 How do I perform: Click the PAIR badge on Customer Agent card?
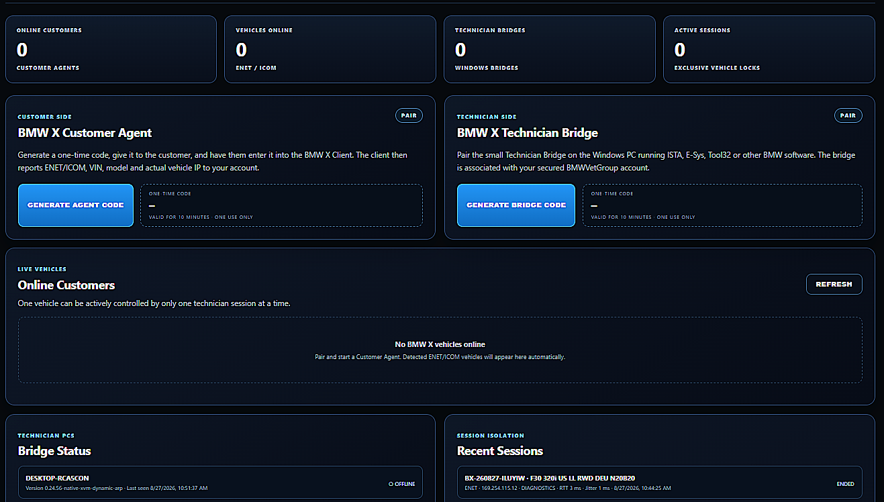pos(409,115)
